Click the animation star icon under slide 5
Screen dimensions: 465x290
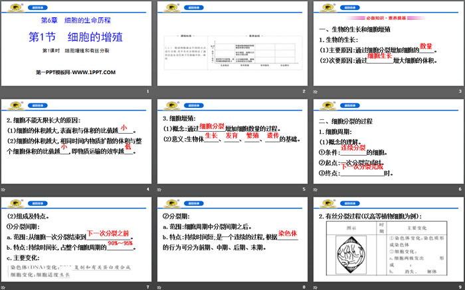point(159,189)
